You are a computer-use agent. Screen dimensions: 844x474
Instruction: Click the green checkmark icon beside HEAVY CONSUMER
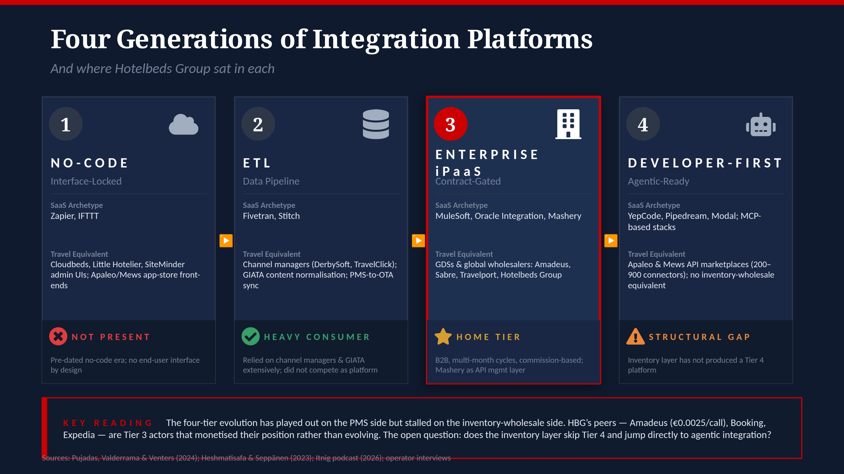pyautogui.click(x=251, y=336)
